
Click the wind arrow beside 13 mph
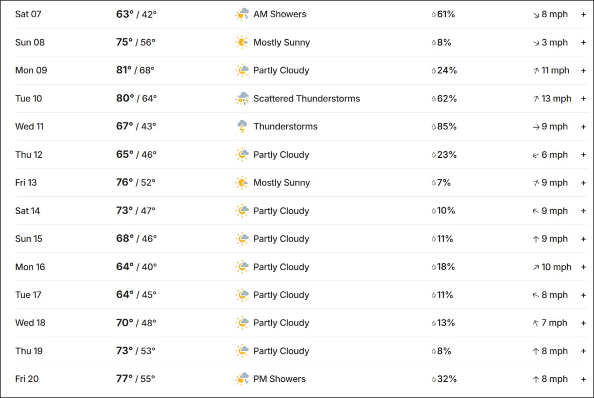pos(536,99)
